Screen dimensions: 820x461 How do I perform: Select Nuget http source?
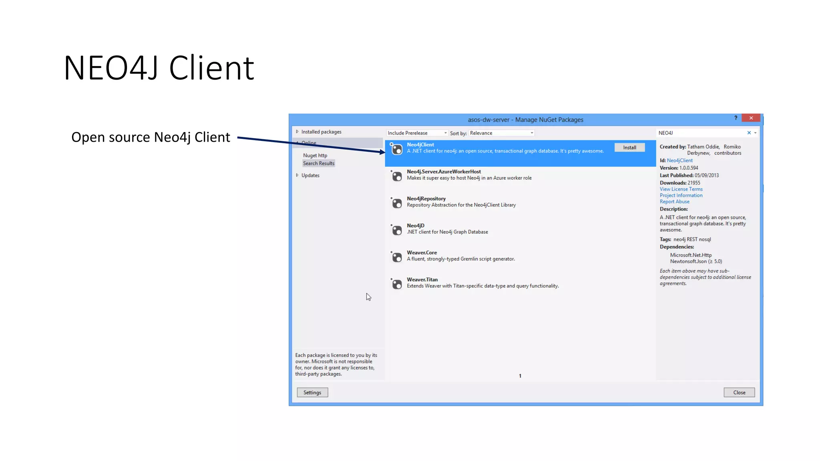click(315, 155)
